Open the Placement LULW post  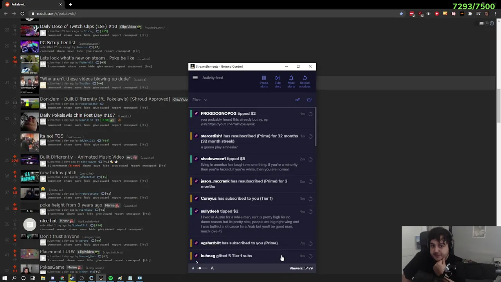pyautogui.click(x=57, y=251)
